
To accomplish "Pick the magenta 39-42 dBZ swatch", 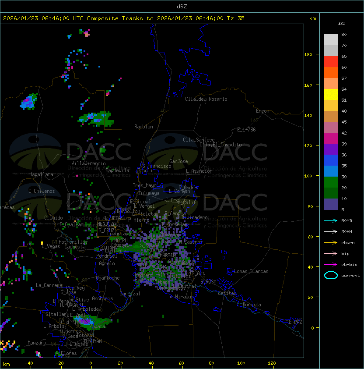I will (x=331, y=138).
